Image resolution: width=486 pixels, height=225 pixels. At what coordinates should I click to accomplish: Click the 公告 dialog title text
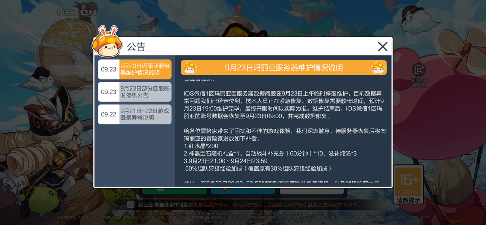136,47
